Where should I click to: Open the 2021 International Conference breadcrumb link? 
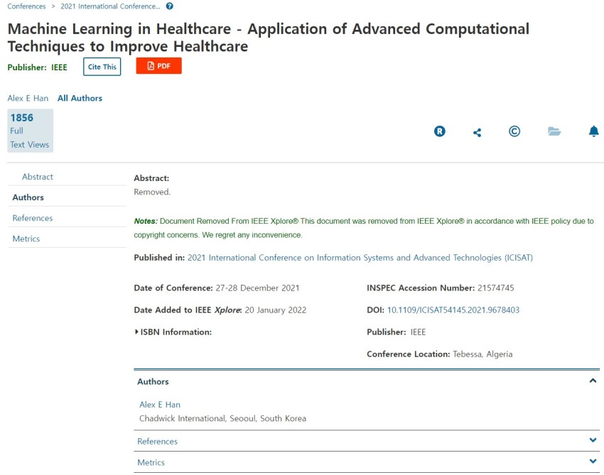[x=110, y=6]
